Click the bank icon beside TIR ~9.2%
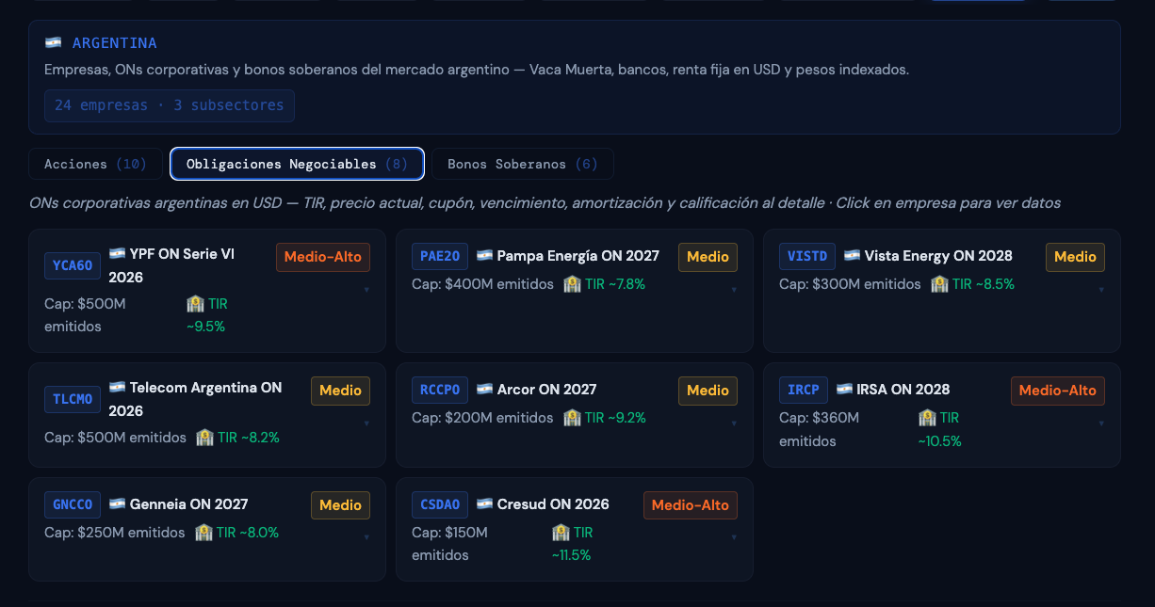This screenshot has width=1155, height=607. click(572, 417)
